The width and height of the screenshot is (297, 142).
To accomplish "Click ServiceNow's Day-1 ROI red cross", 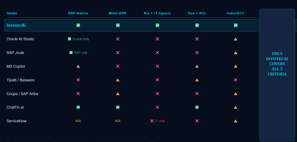I will [x=197, y=121].
